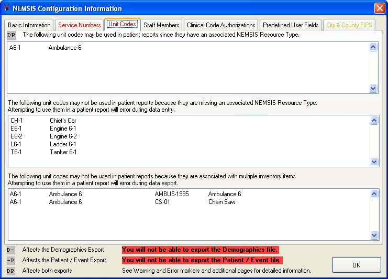Switch to City & County FIPS tab
This screenshot has width=388, height=279.
point(349,25)
